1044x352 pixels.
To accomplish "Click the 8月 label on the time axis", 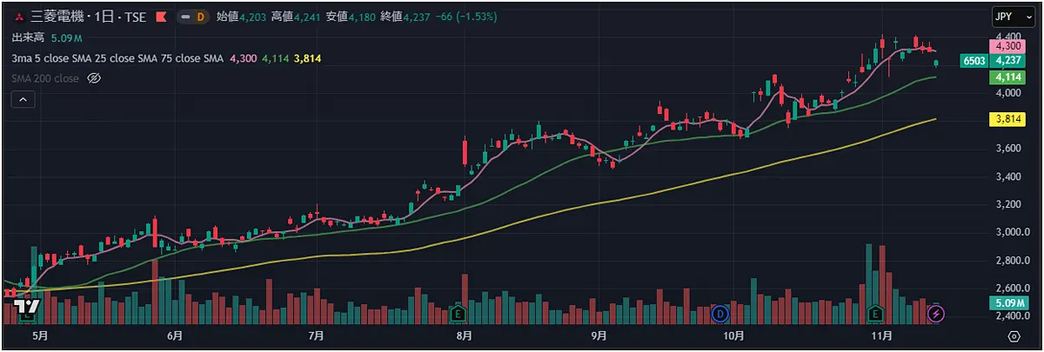I will [x=464, y=335].
